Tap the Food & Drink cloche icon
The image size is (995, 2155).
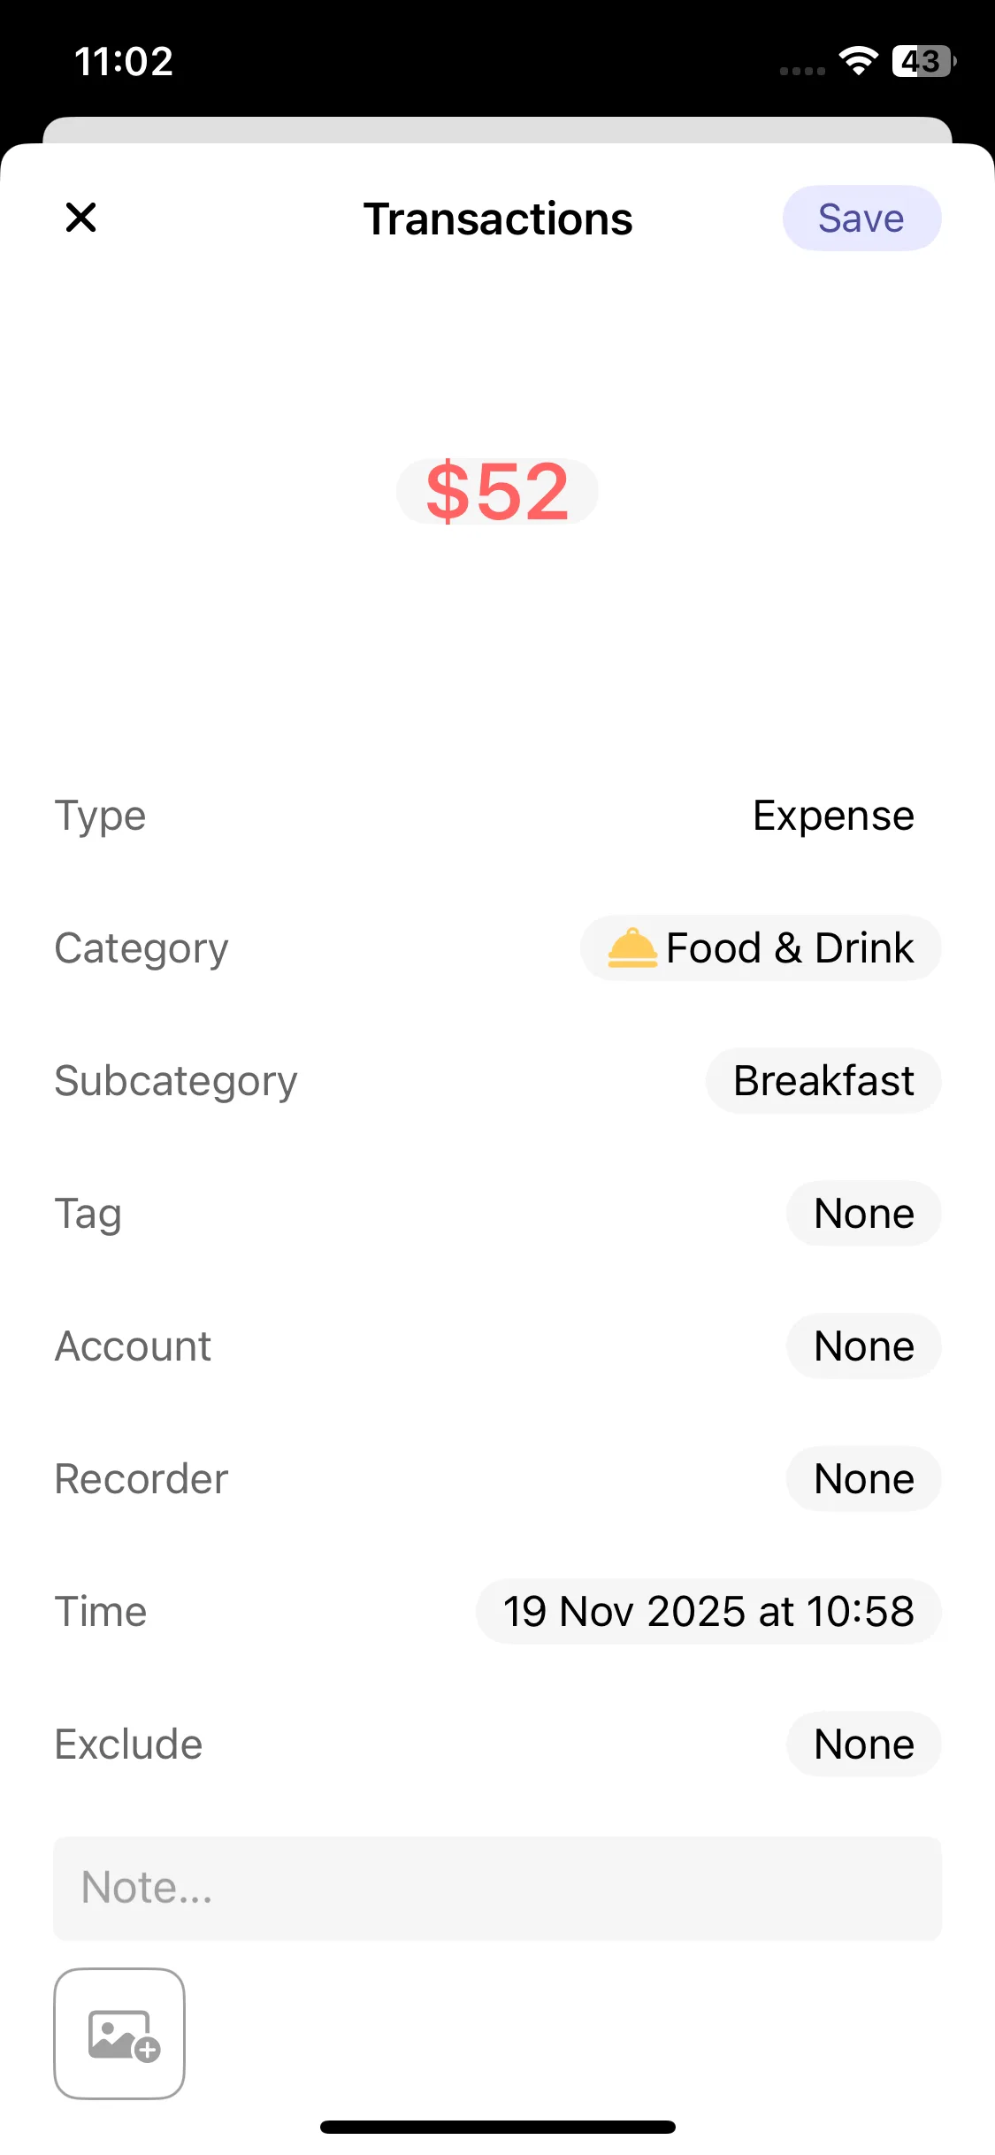[632, 948]
